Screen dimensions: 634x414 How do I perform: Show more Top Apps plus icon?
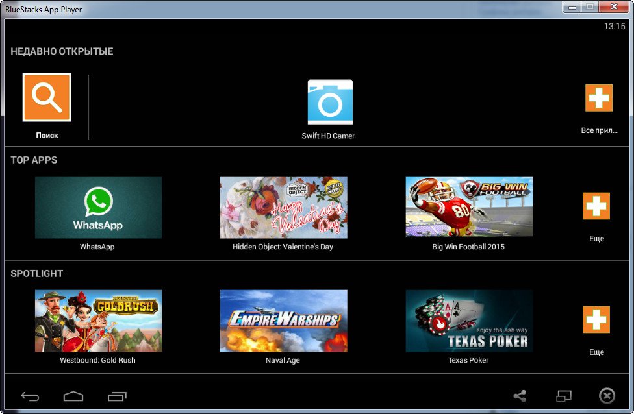coord(596,206)
